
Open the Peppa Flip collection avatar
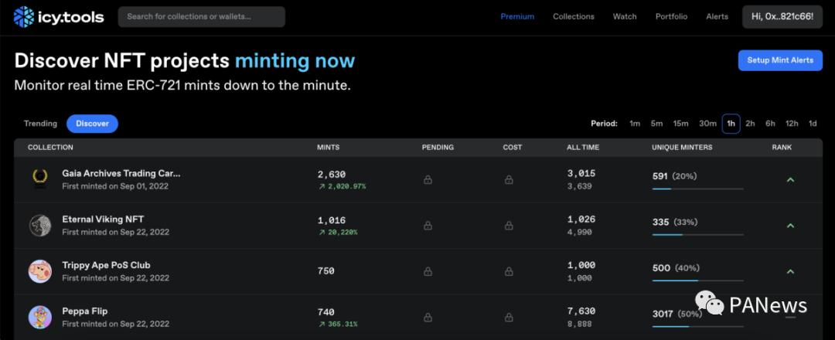click(x=40, y=317)
